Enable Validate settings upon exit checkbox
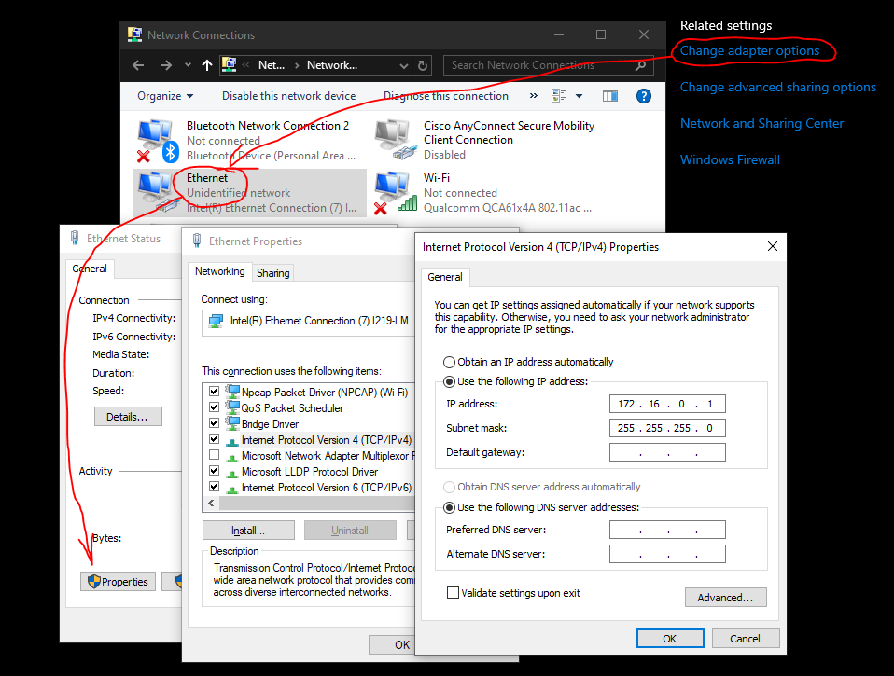 pos(454,593)
